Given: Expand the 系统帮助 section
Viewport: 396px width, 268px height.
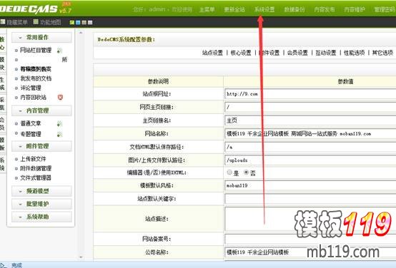Looking at the screenshot, I should pos(41,217).
